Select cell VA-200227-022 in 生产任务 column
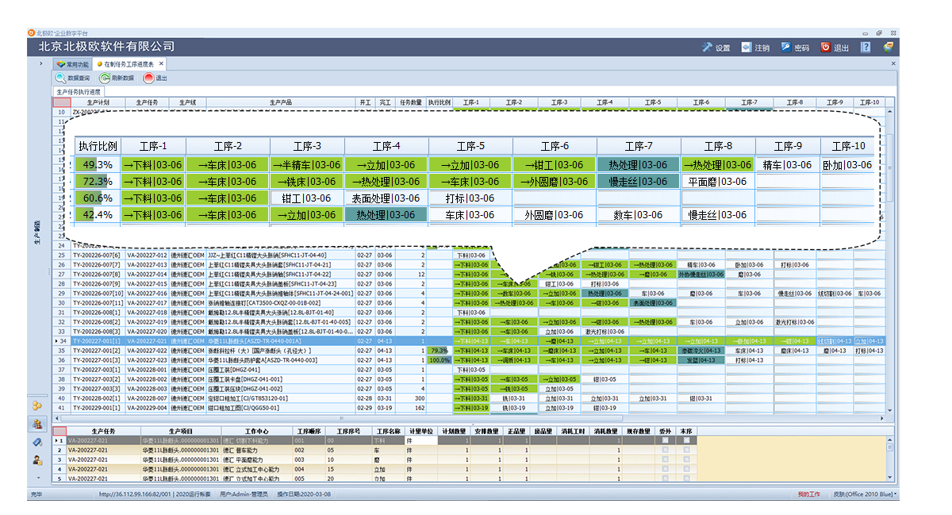The image size is (952, 515). click(147, 351)
